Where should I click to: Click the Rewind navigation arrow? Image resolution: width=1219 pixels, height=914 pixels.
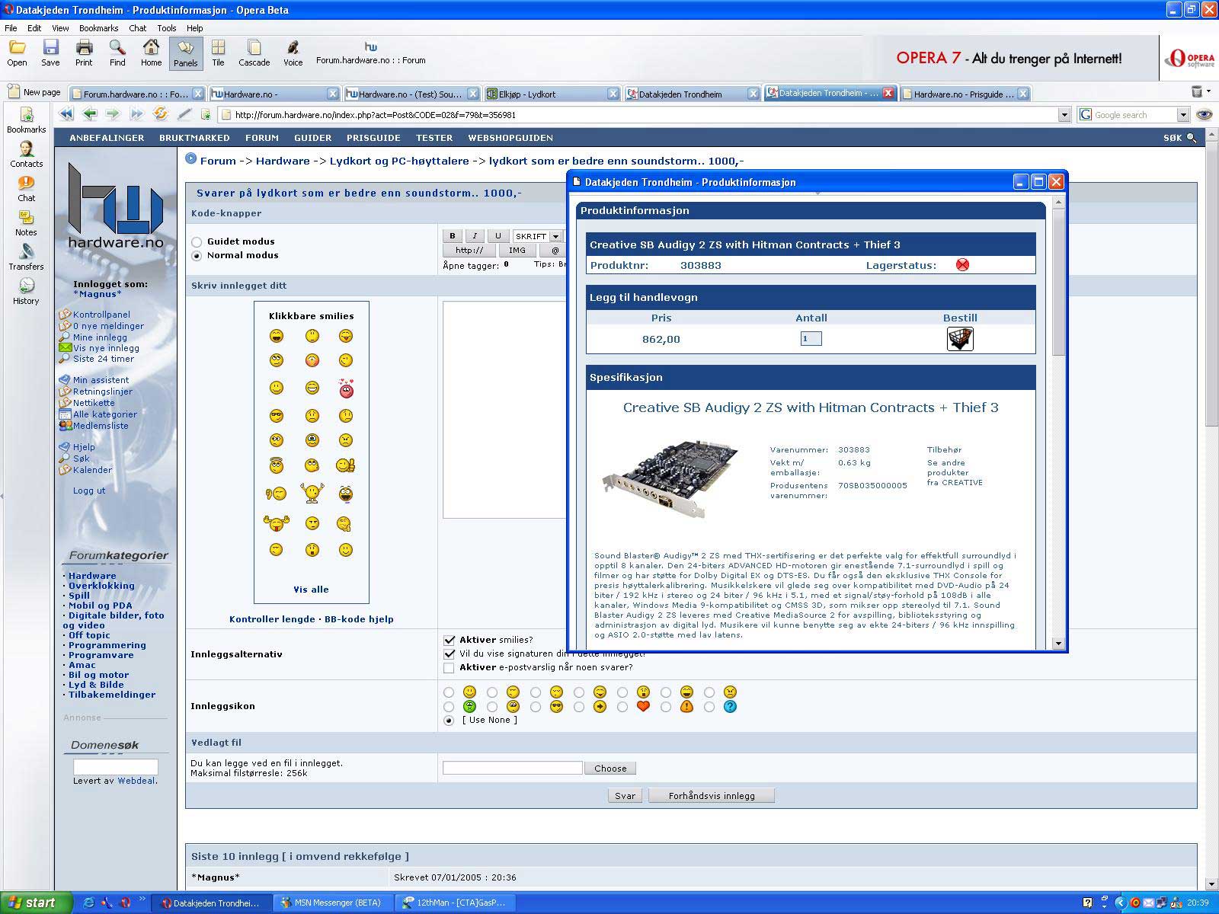(x=66, y=114)
